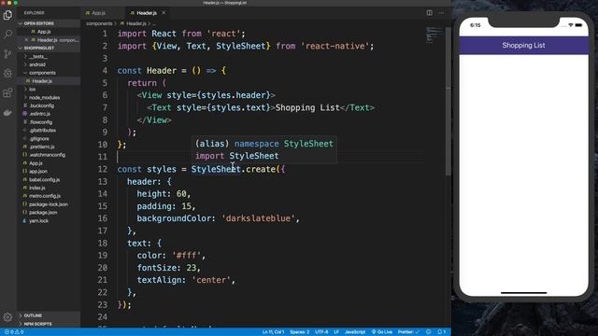Open the Extensions view
Viewport: 598px width, 336px height.
point(7,92)
